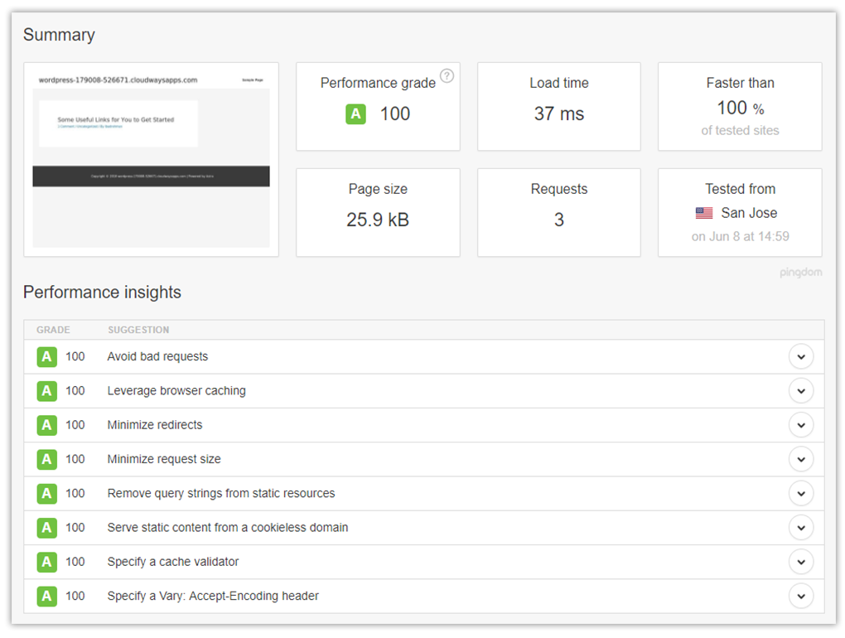
Task: Expand Remove query strings from static resources
Action: [x=801, y=494]
